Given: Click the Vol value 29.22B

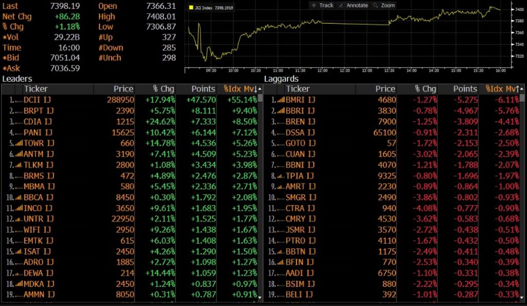Looking at the screenshot, I should [x=67, y=37].
